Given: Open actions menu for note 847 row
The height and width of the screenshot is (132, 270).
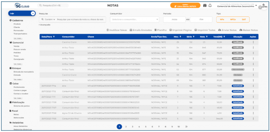Looking at the screenshot, I should click(253, 53).
